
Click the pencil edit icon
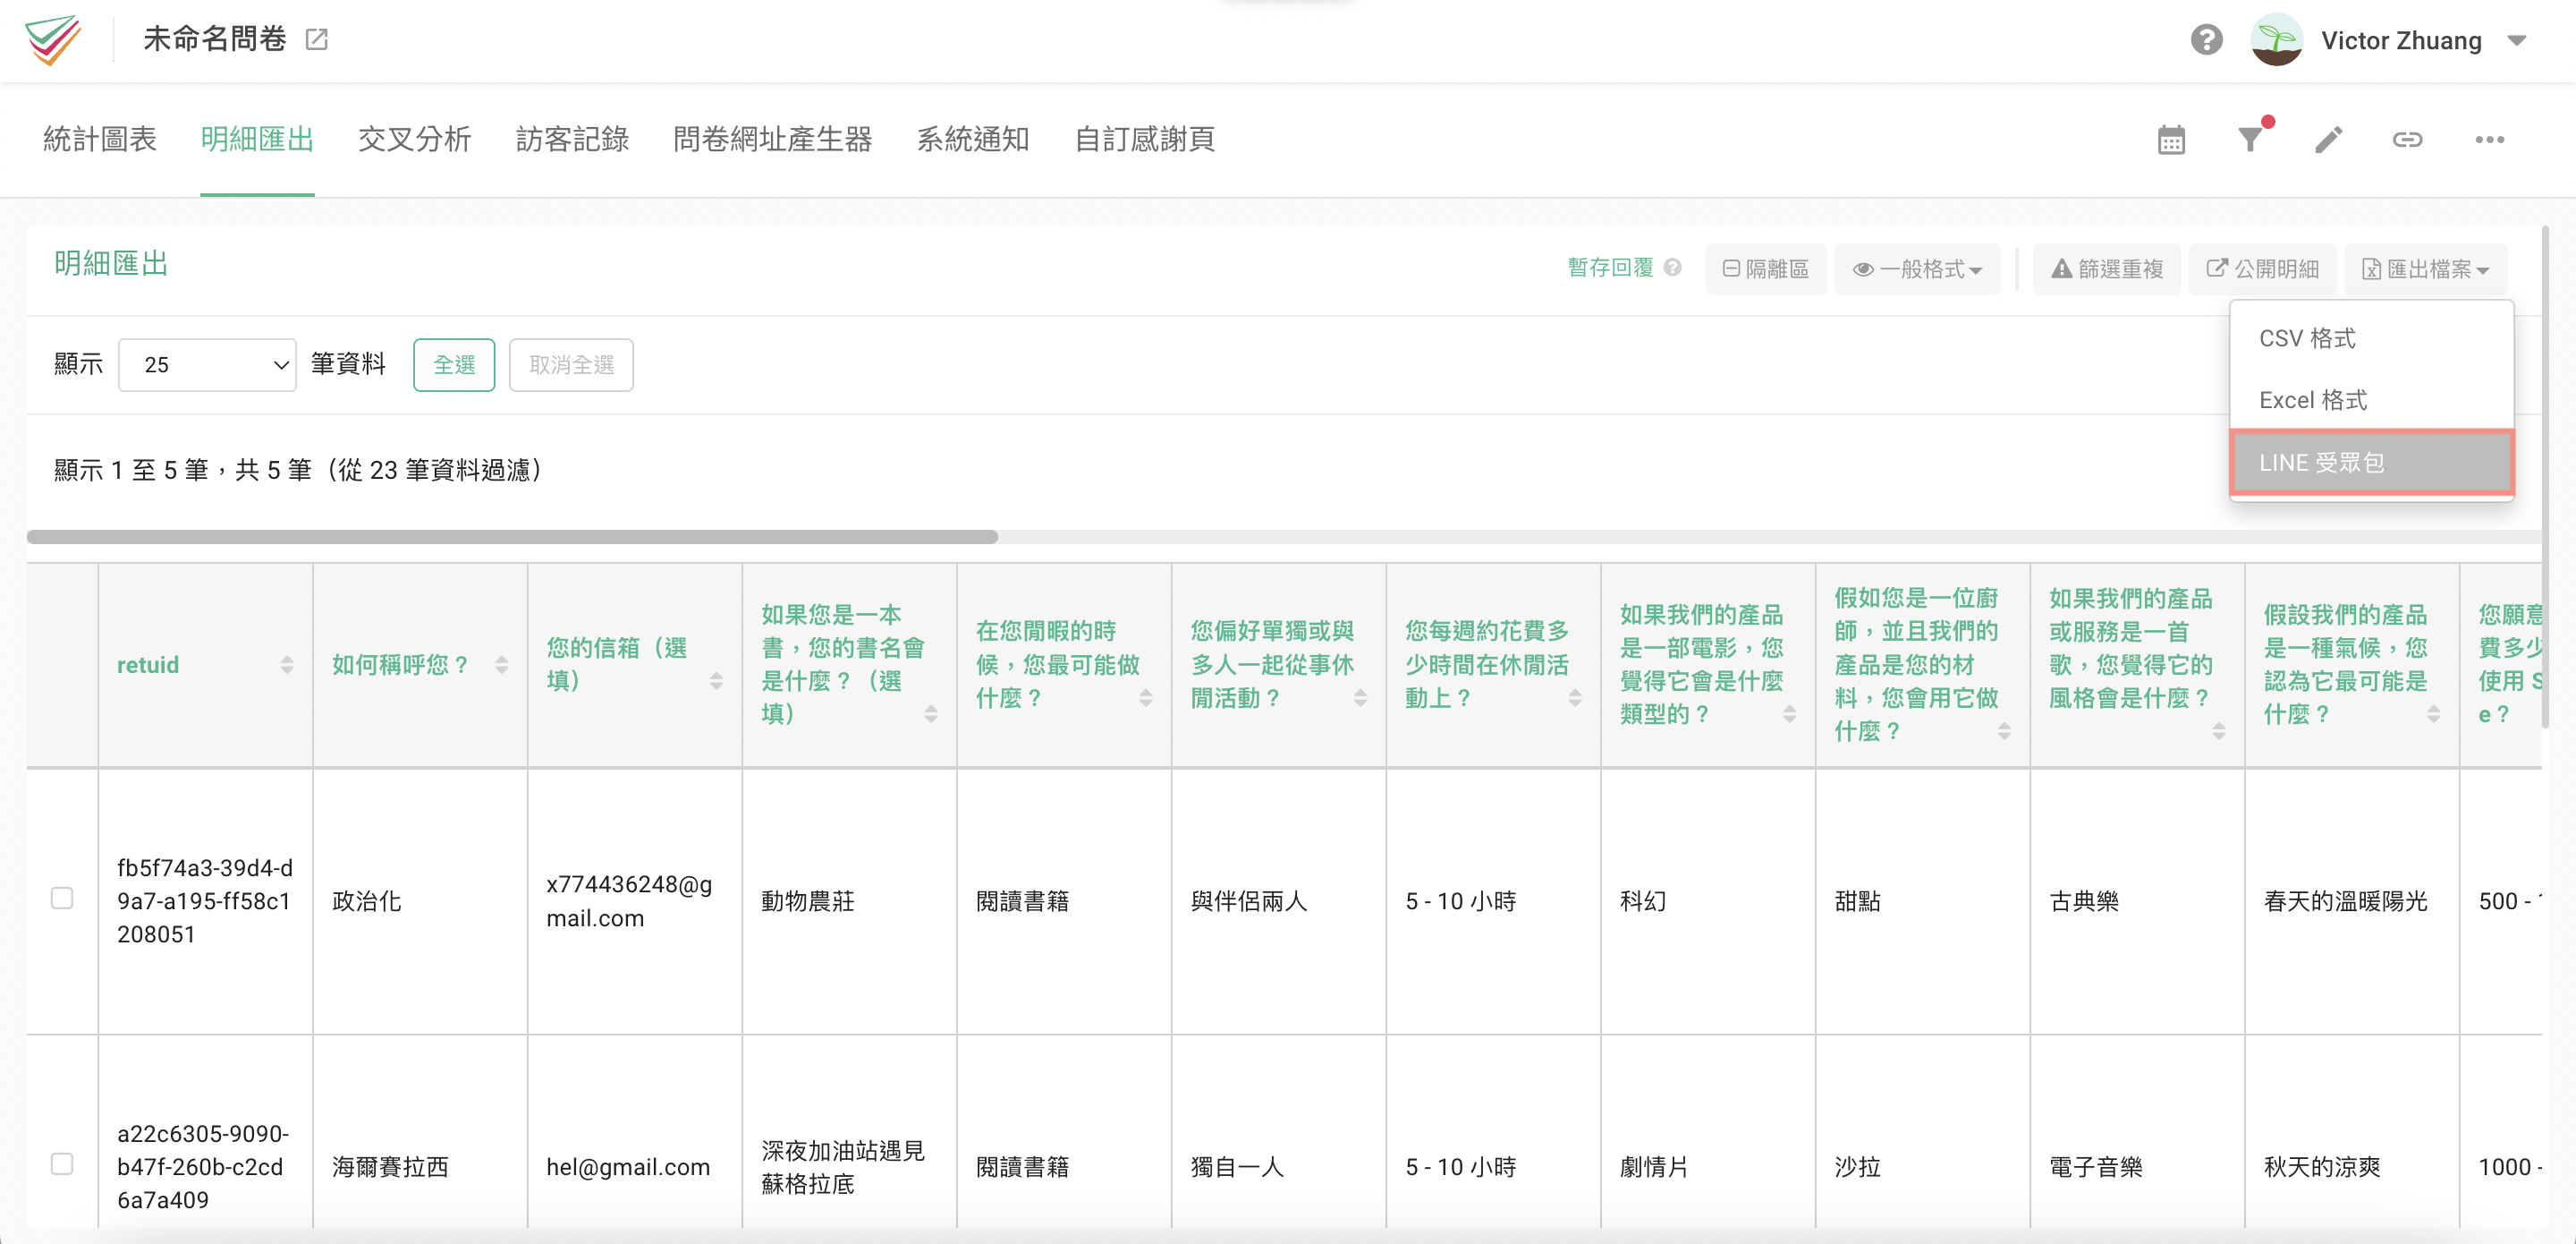[2329, 141]
